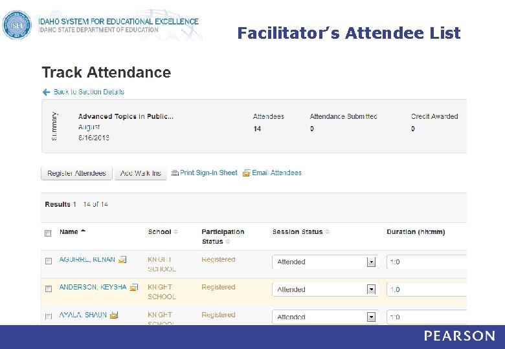Screen dimensions: 505x349
Task: Sort by School column header
Action: pos(159,232)
